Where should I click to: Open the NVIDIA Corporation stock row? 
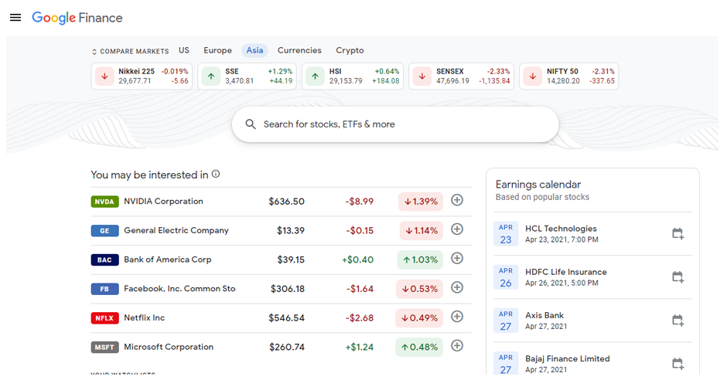point(281,202)
